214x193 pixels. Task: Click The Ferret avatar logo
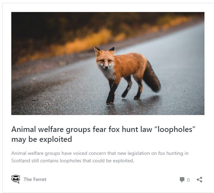point(16,179)
